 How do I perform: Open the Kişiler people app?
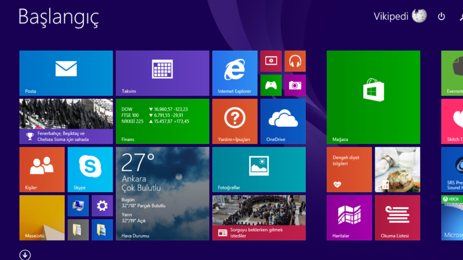[x=42, y=169]
